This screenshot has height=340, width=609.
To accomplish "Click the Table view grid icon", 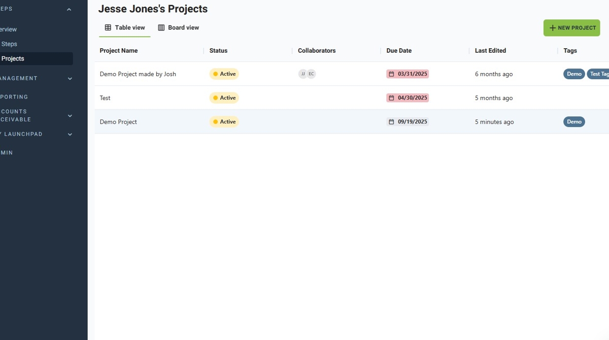I will [x=108, y=27].
